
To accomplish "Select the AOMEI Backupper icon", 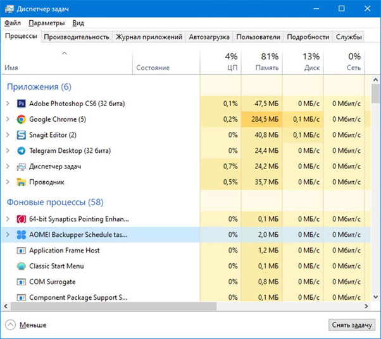I will [x=21, y=235].
